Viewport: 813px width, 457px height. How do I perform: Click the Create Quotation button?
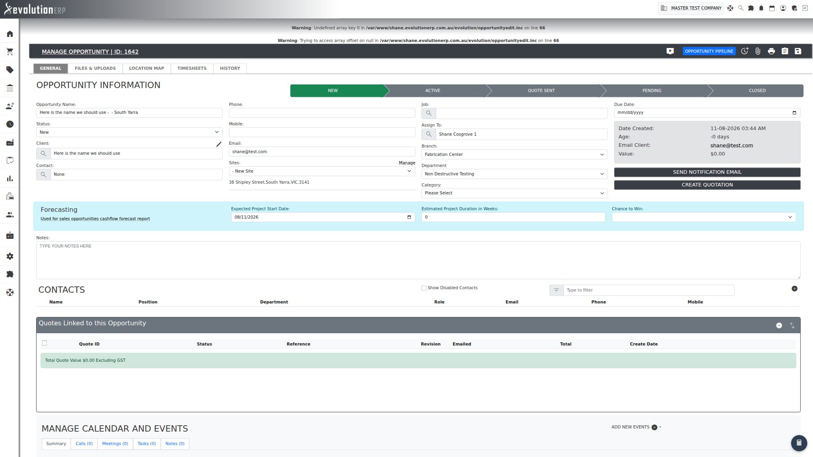pos(707,185)
